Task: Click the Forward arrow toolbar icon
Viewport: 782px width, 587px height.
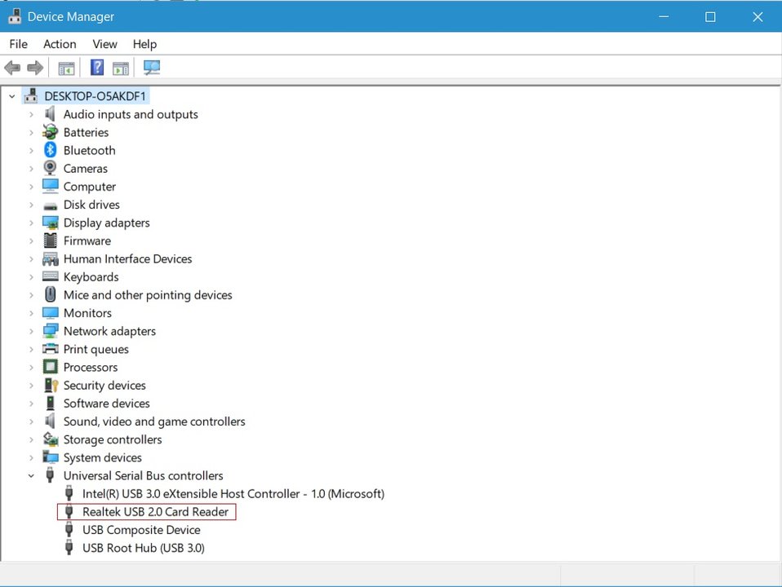Action: click(35, 68)
